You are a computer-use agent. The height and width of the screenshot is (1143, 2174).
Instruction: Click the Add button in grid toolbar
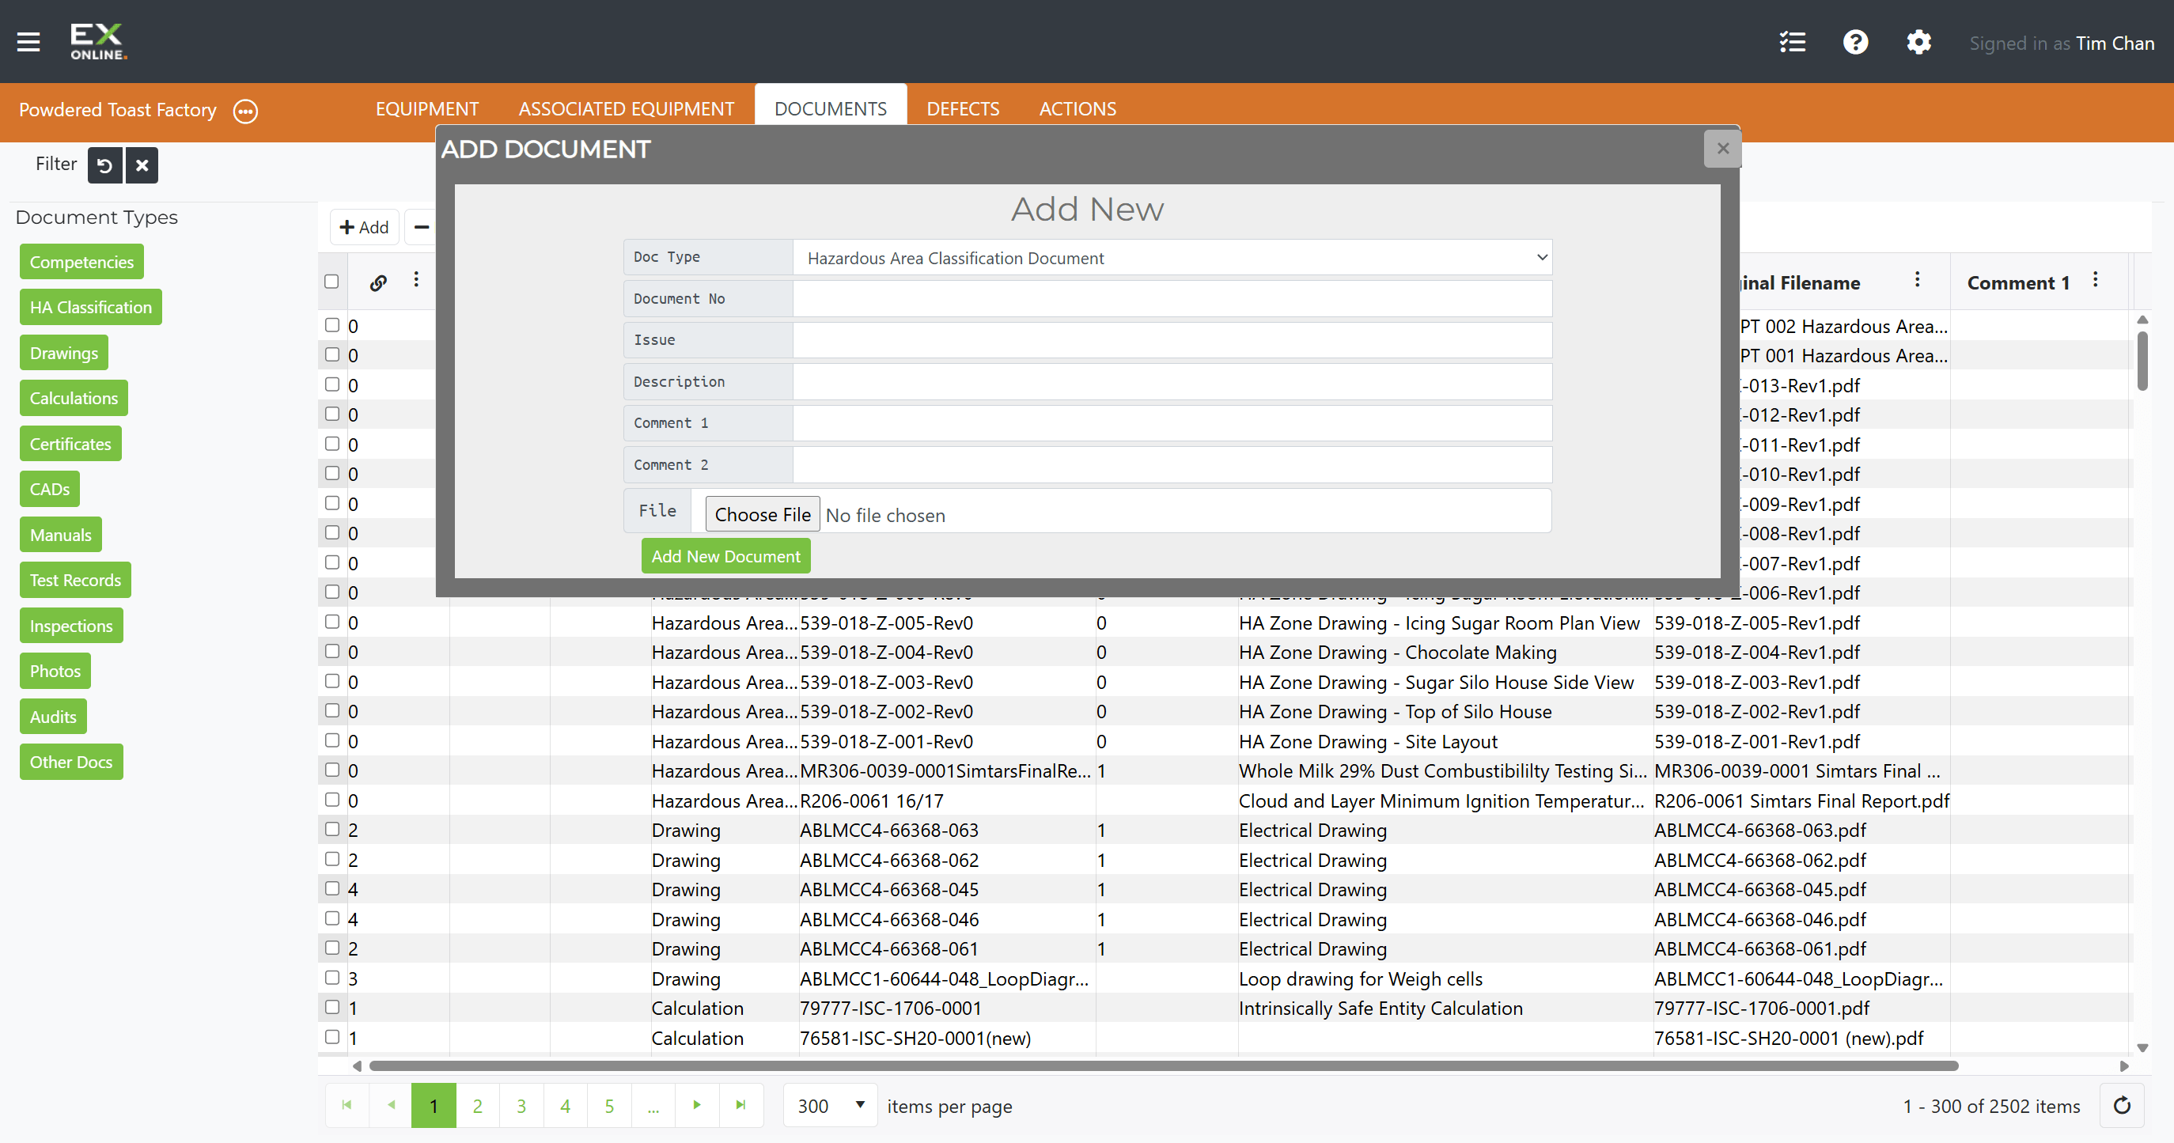click(x=364, y=228)
